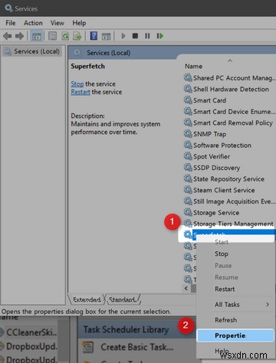
Task: Expand All Tasks submenu arrow
Action: point(268,304)
